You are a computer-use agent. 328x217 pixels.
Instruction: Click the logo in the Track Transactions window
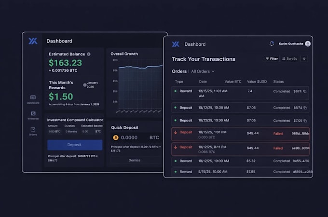click(x=176, y=44)
